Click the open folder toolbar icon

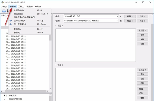pyautogui.click(x=4, y=11)
